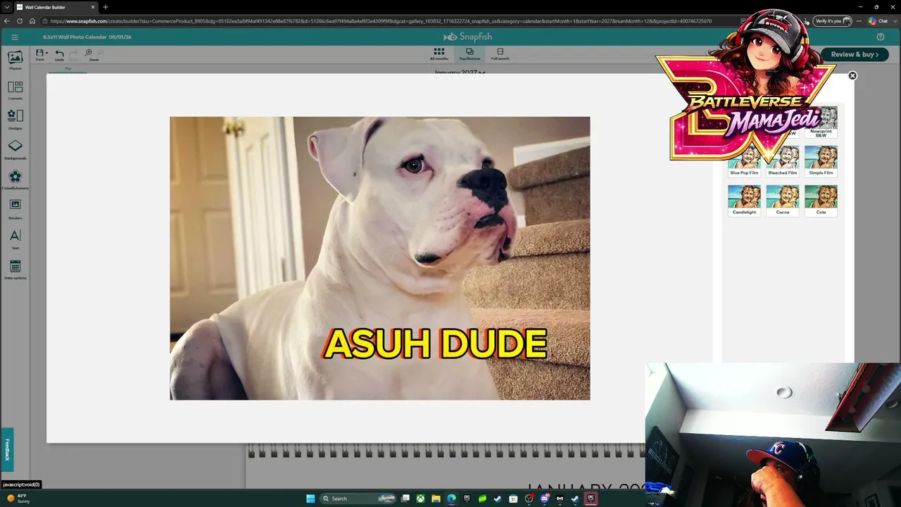Expand the January 2027 month dropdown

[460, 72]
